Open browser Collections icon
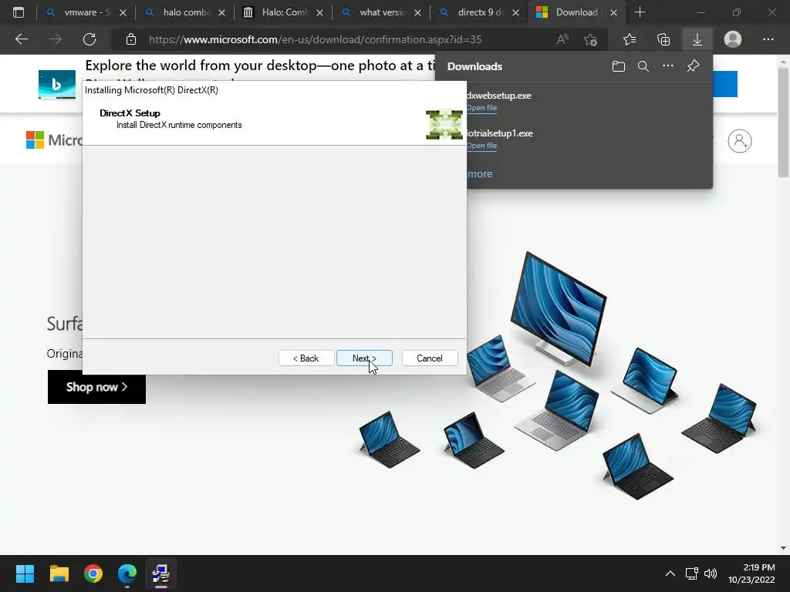Viewport: 790px width, 592px height. tap(663, 39)
